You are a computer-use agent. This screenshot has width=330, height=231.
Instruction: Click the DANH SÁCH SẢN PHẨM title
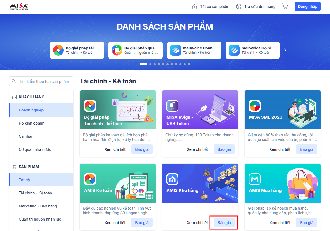click(165, 27)
